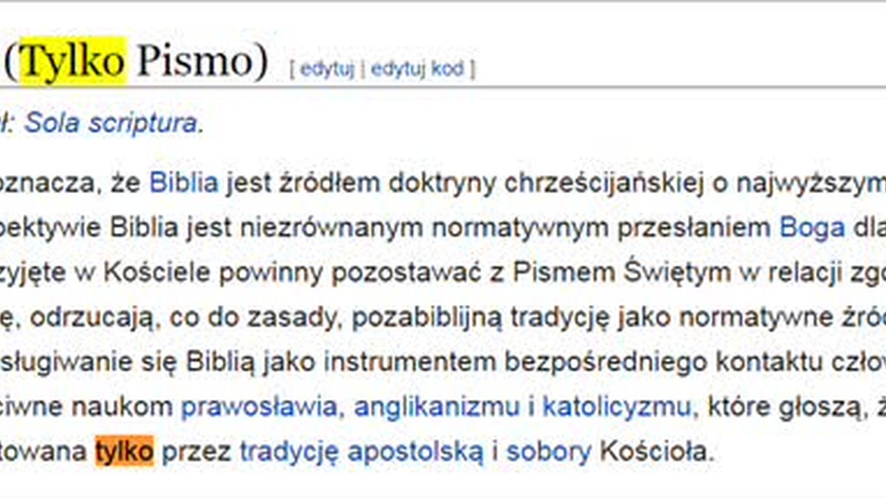This screenshot has height=498, width=886.
Task: Select the orange-highlighted 'tylko' search match
Action: point(124,452)
